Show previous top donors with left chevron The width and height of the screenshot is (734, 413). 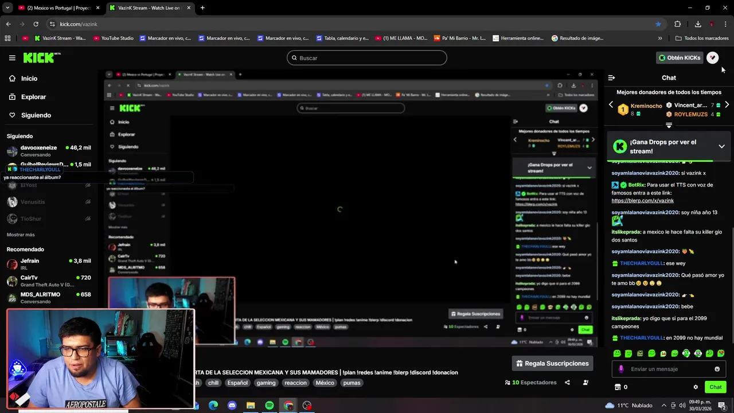pos(611,105)
